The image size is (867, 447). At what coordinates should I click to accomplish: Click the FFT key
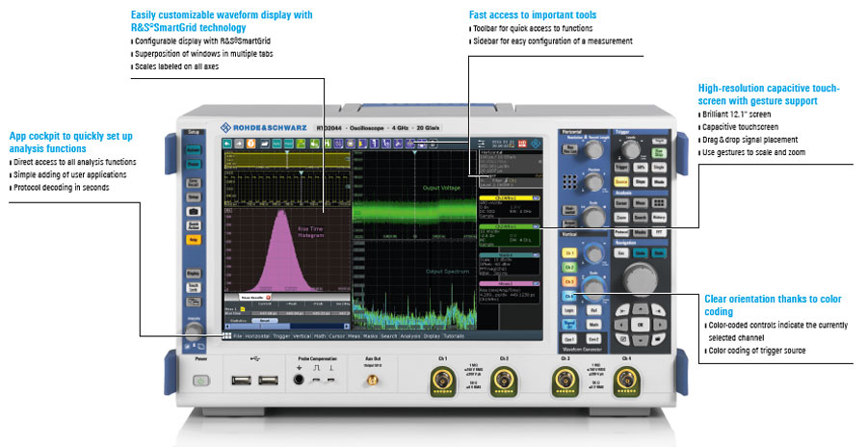[x=659, y=232]
